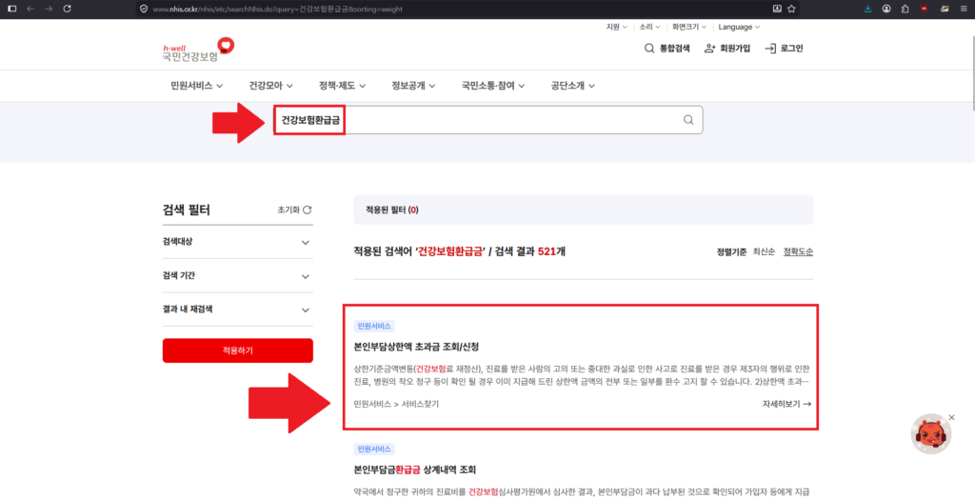Open the Language dropdown

point(739,27)
